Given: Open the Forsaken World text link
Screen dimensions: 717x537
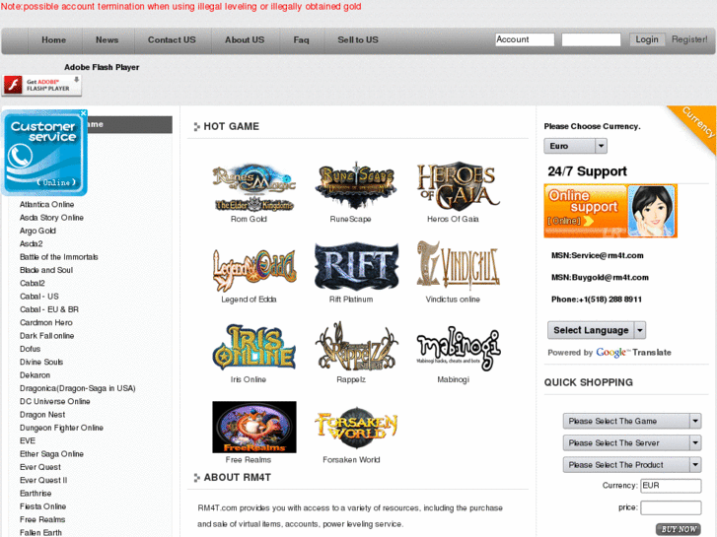Looking at the screenshot, I should pos(351,460).
